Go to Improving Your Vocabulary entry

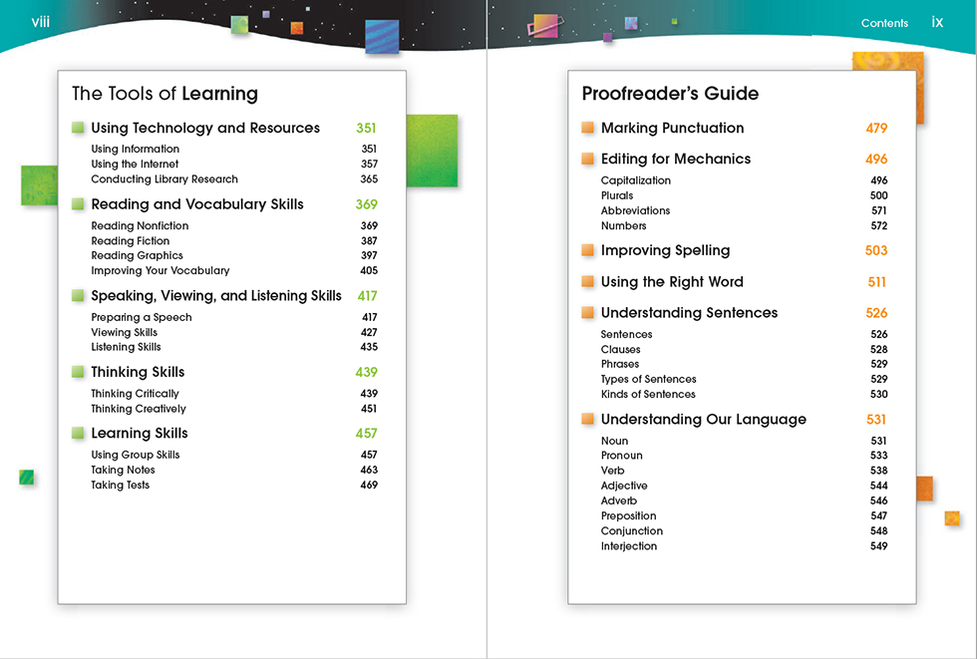point(160,271)
